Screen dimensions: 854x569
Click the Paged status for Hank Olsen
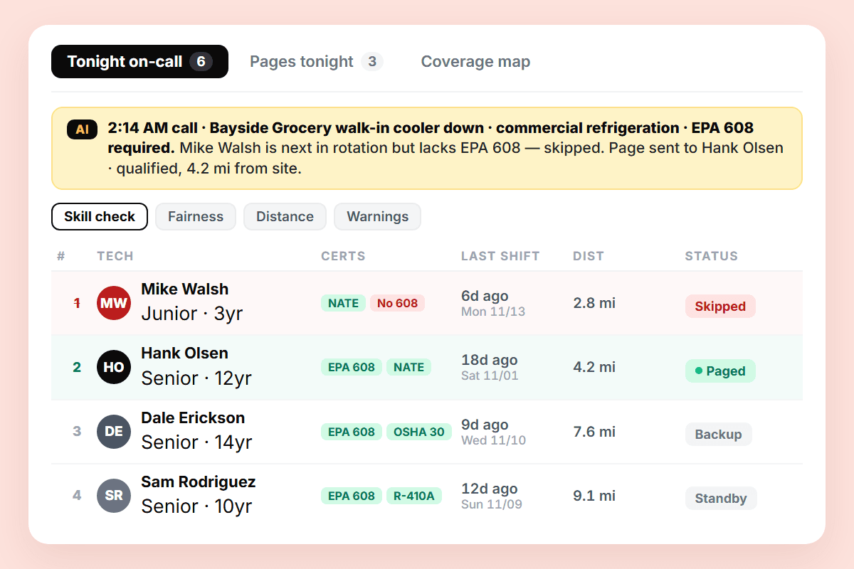click(720, 371)
